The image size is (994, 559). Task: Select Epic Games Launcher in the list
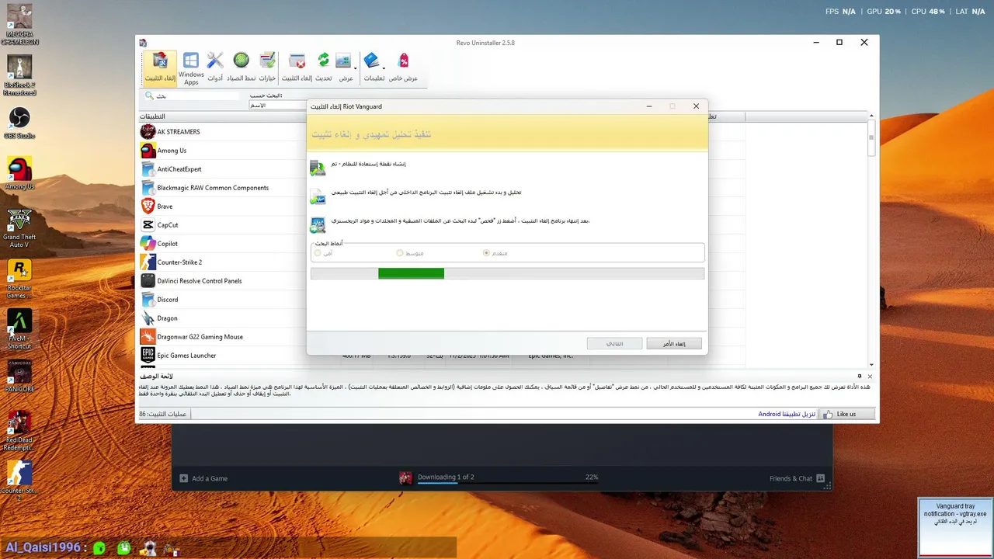[222, 356]
